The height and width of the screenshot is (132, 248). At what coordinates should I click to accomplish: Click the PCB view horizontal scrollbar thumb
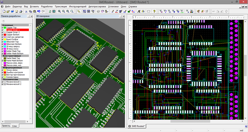pos(190,121)
